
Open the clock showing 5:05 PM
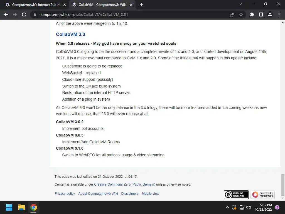(263, 207)
